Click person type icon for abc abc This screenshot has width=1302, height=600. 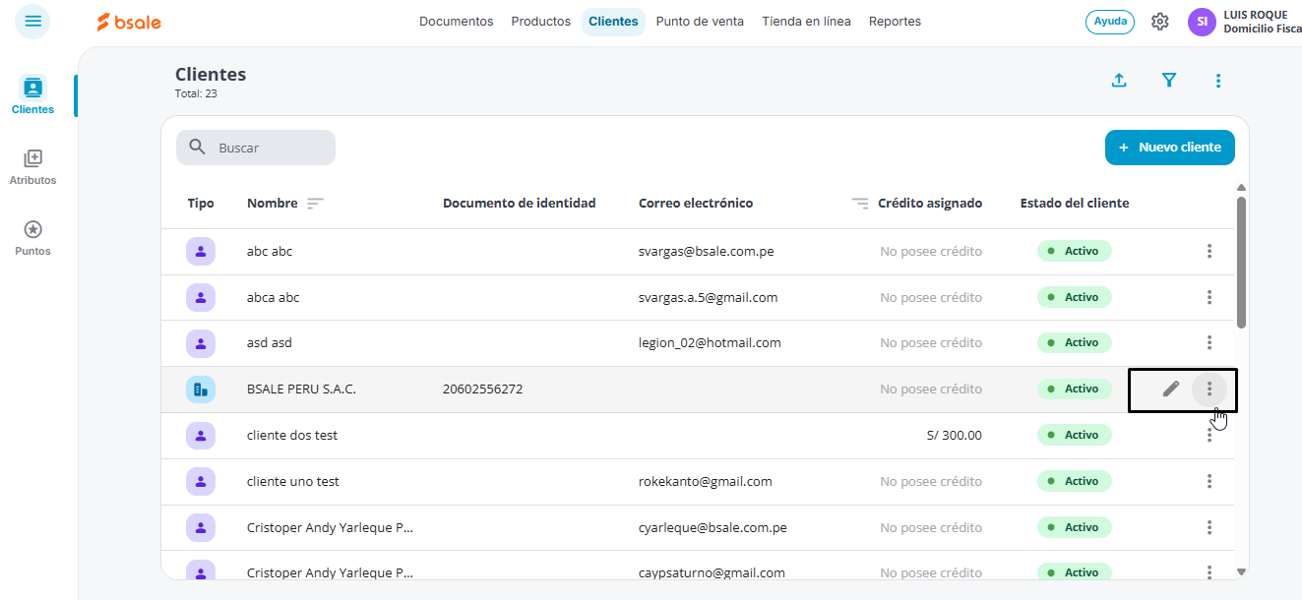(201, 251)
